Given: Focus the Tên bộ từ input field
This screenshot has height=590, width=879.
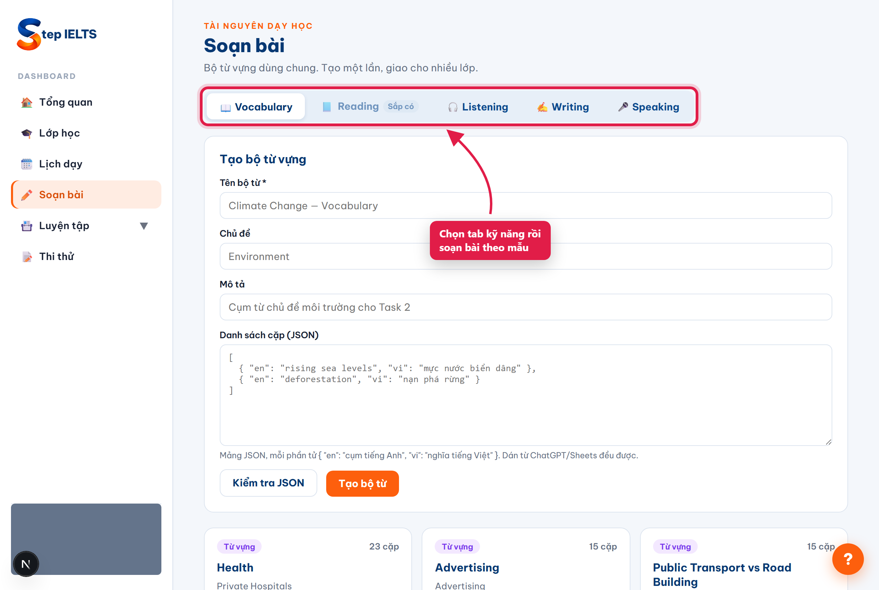Looking at the screenshot, I should tap(526, 205).
